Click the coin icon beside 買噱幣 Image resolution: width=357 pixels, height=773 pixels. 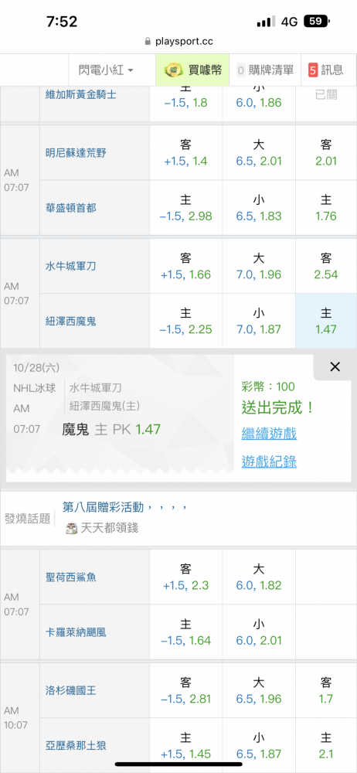[x=174, y=70]
